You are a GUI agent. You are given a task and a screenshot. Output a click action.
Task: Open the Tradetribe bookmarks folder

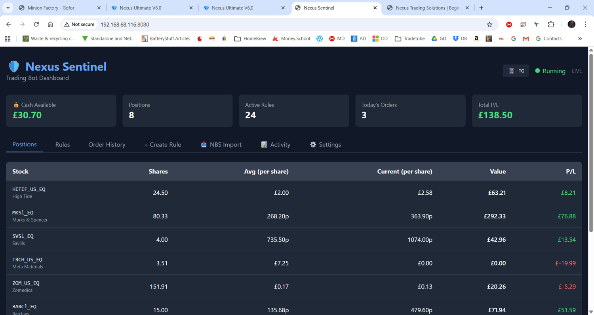click(409, 38)
